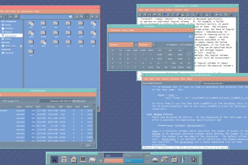Click Quit in Task Manager
Viewport: 248px width, 165px height.
[87, 145]
